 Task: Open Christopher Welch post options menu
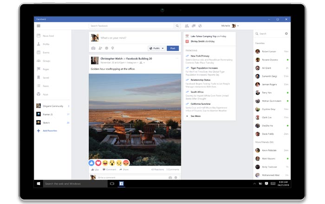177,58
